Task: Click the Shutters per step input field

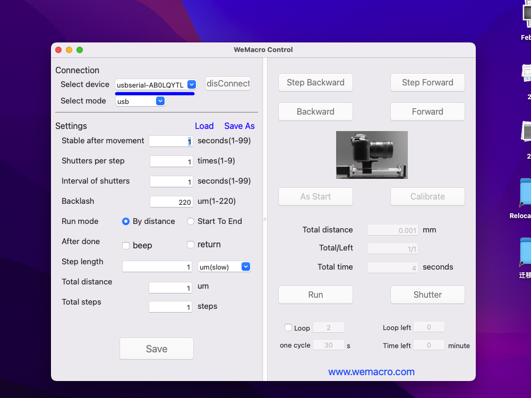Action: point(172,161)
